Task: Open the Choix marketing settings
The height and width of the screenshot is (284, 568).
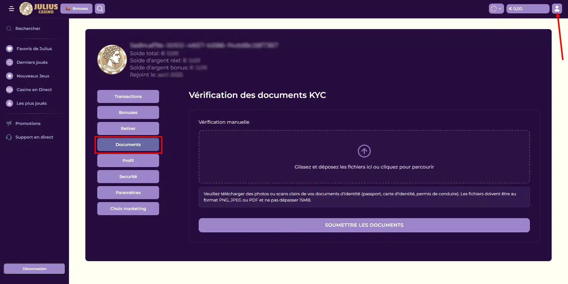Action: [x=128, y=208]
